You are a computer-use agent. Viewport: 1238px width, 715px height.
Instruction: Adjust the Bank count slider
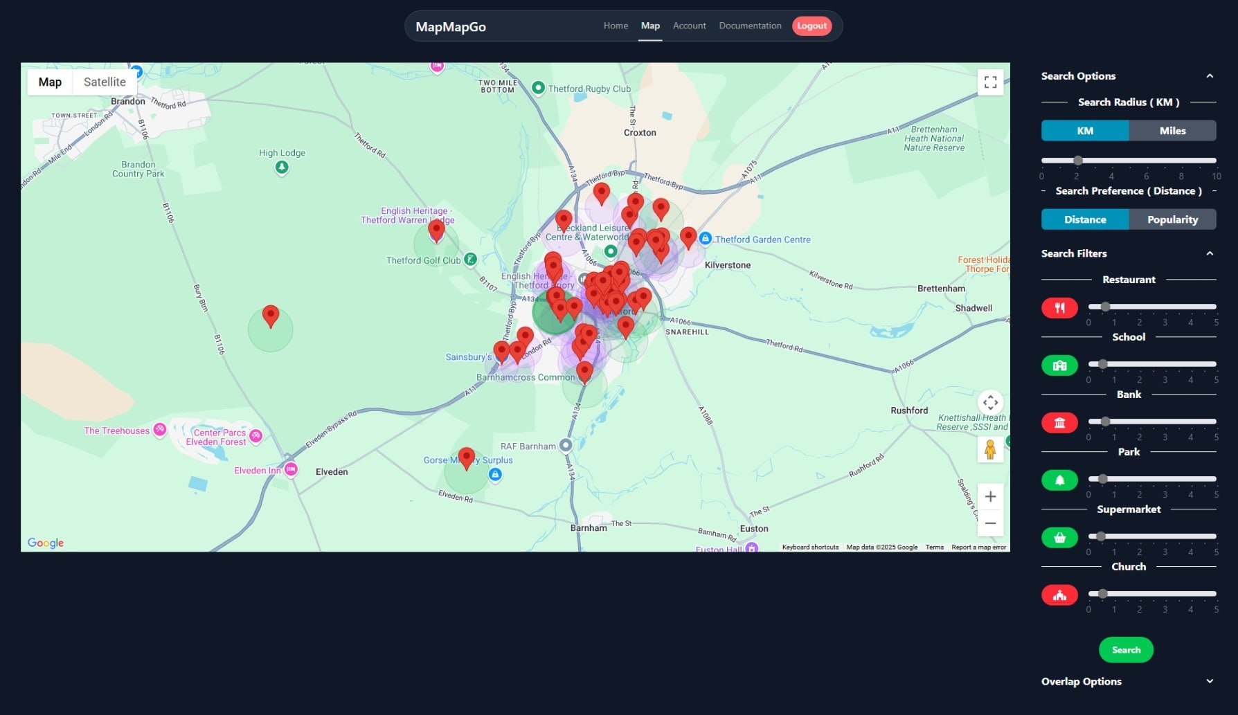tap(1152, 422)
